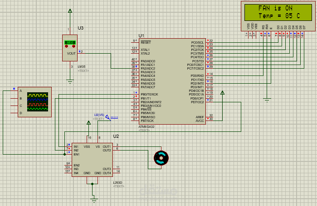Select the VOUT pin label on LM35
The image size is (317, 206).
[x=71, y=54]
